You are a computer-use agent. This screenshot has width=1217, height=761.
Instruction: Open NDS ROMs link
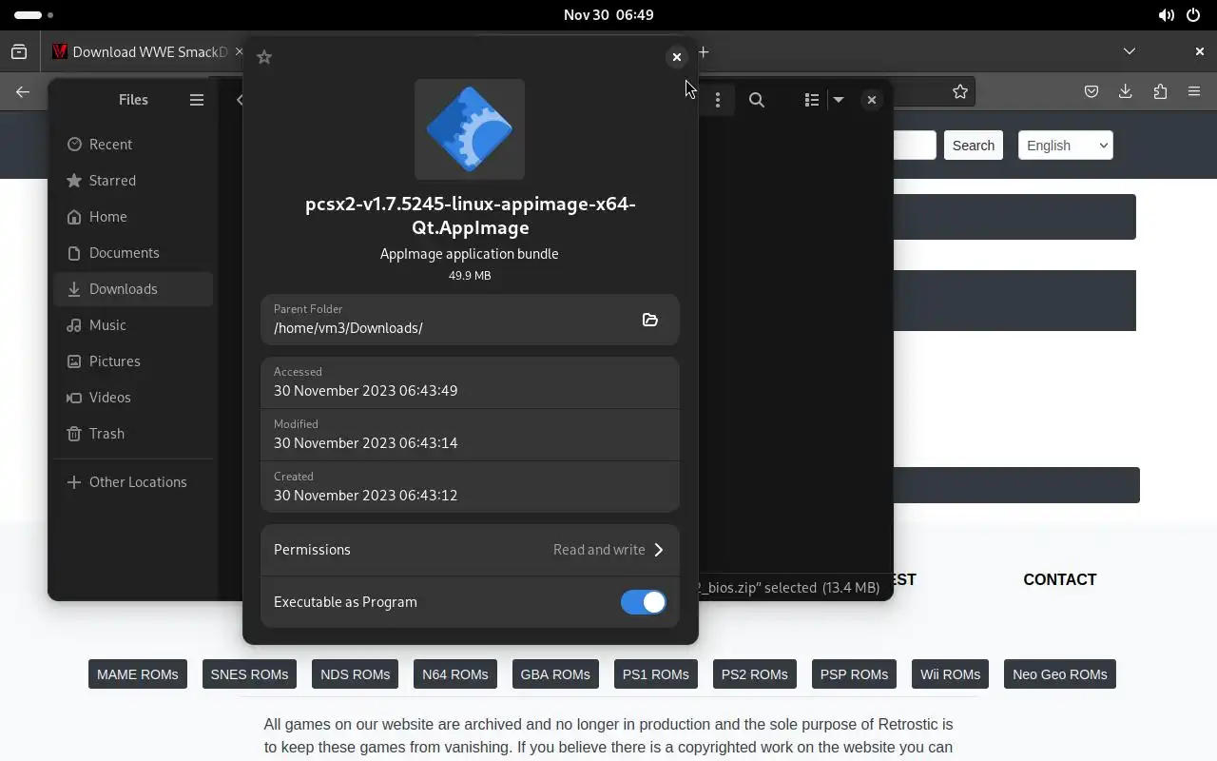(356, 674)
